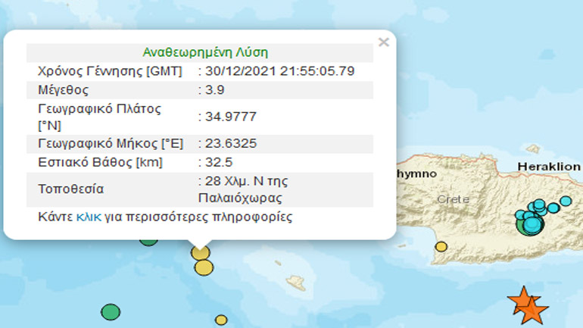Click the Heraklion city label on the map

click(549, 167)
